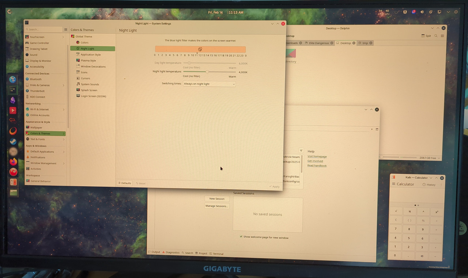Launch Steam from the dock
The width and height of the screenshot is (468, 278).
click(13, 141)
